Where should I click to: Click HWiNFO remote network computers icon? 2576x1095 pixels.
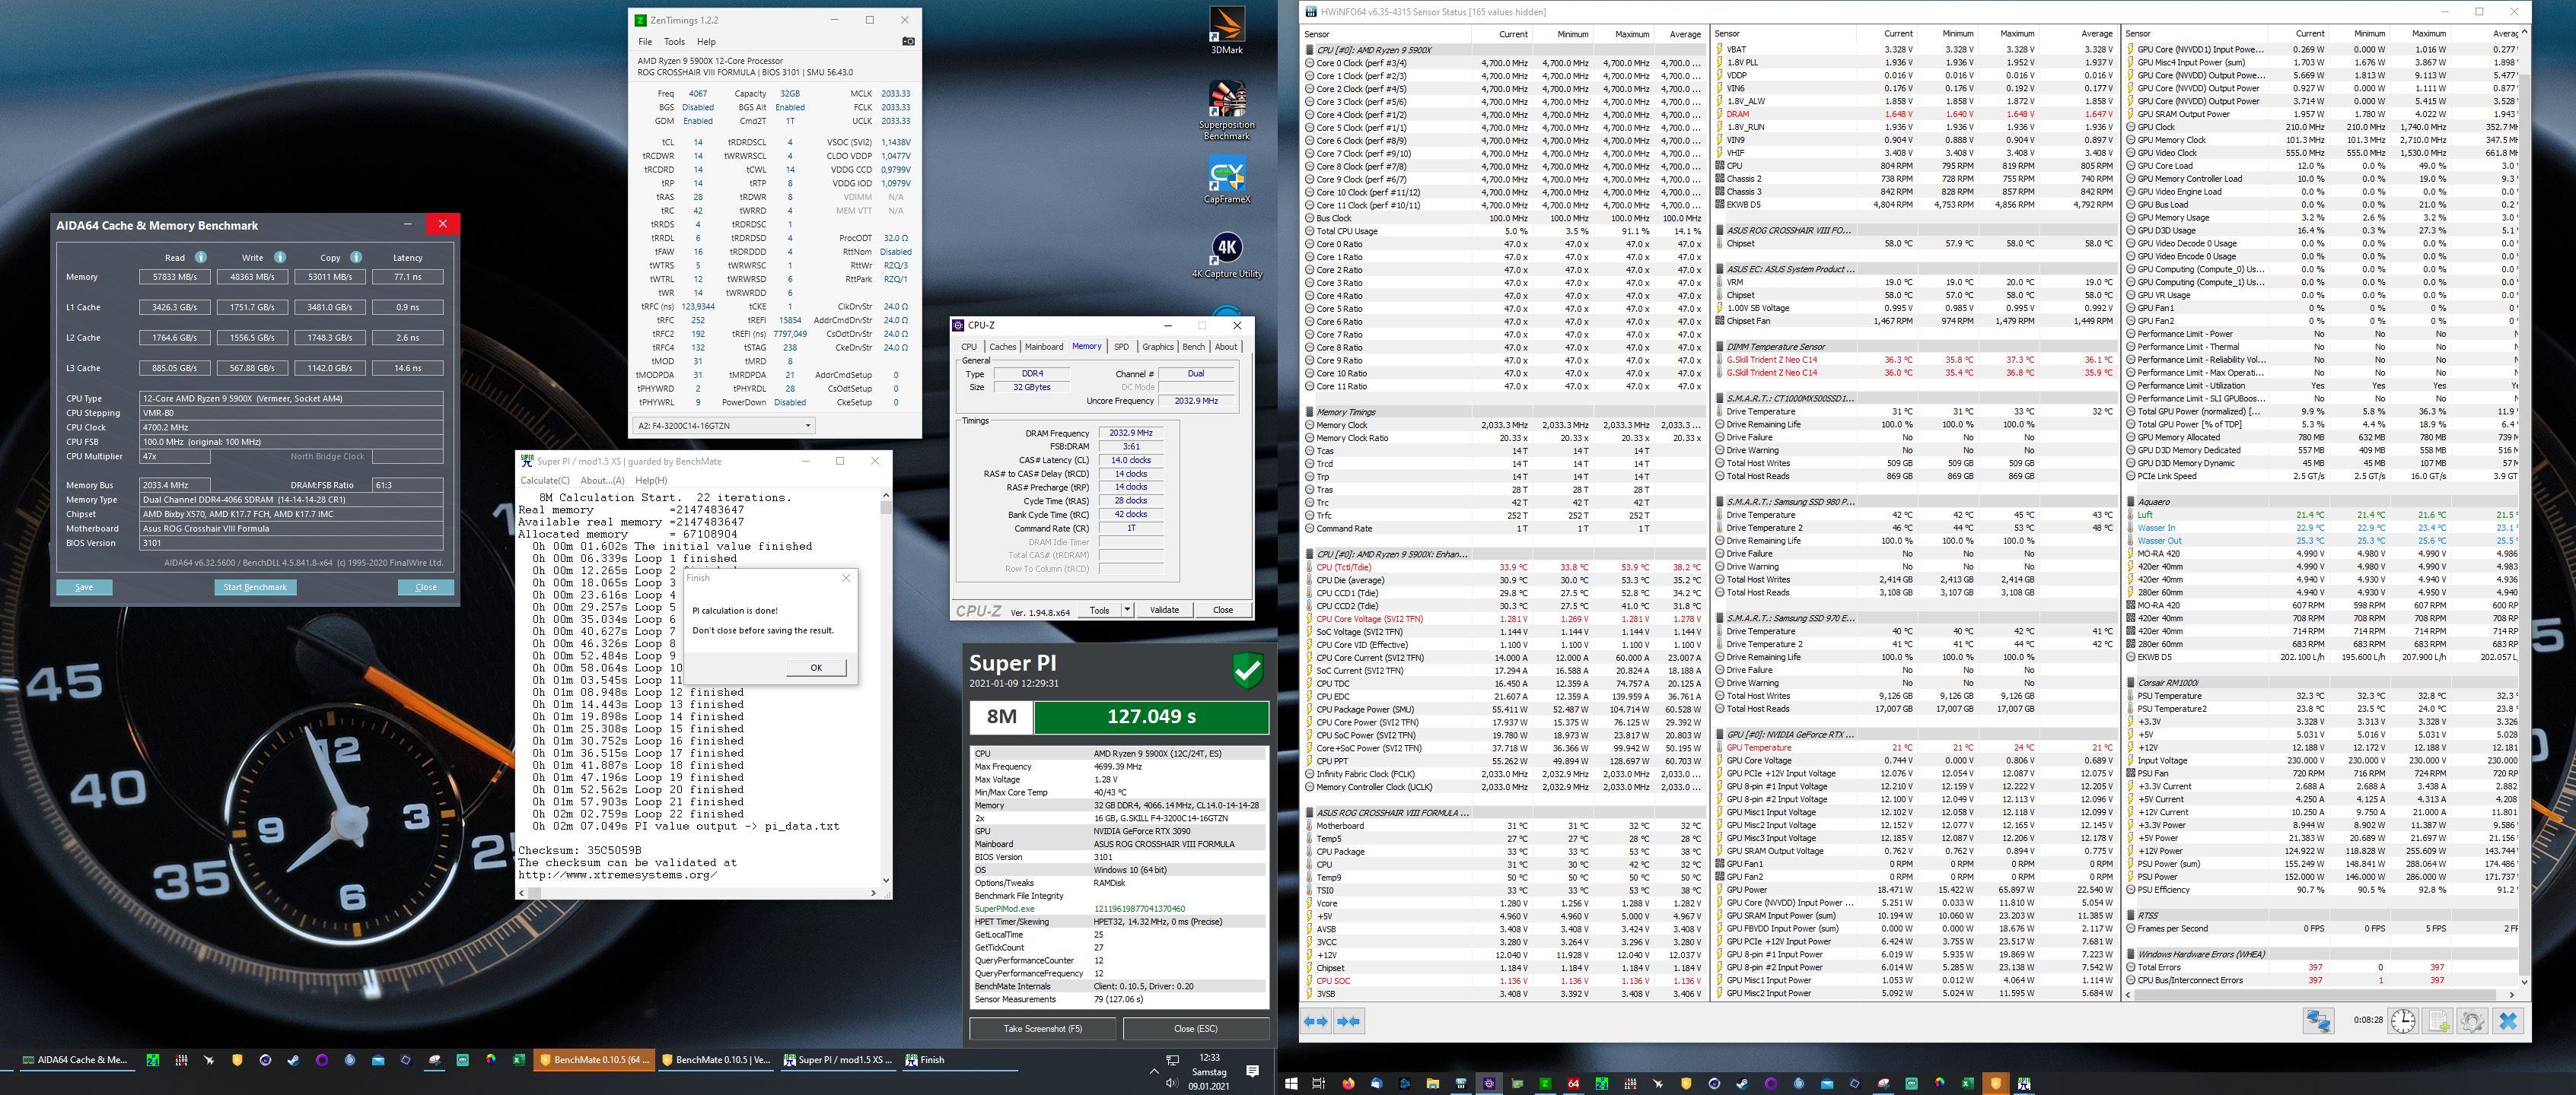2318,1021
